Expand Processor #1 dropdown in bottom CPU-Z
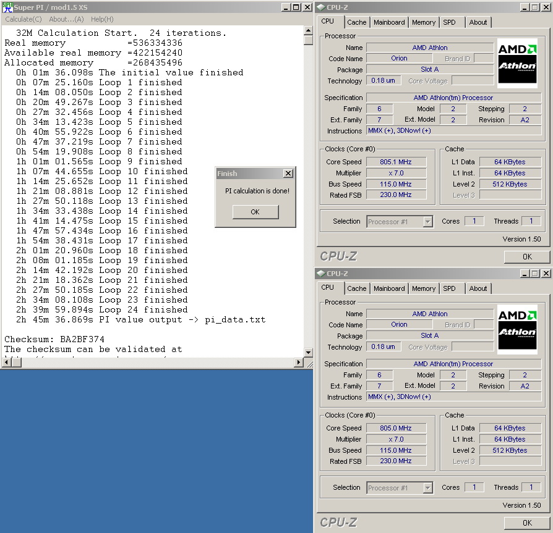The image size is (553, 533). 427,488
